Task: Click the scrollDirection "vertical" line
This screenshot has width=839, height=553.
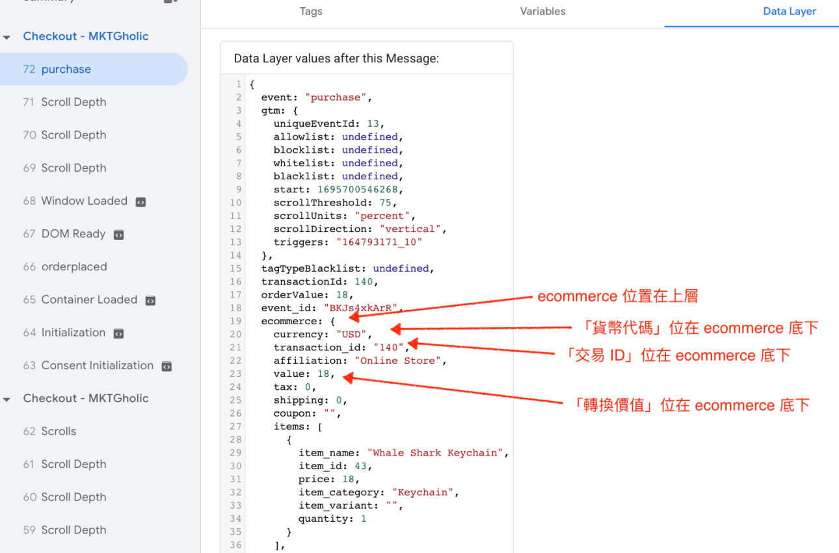Action: [x=360, y=229]
